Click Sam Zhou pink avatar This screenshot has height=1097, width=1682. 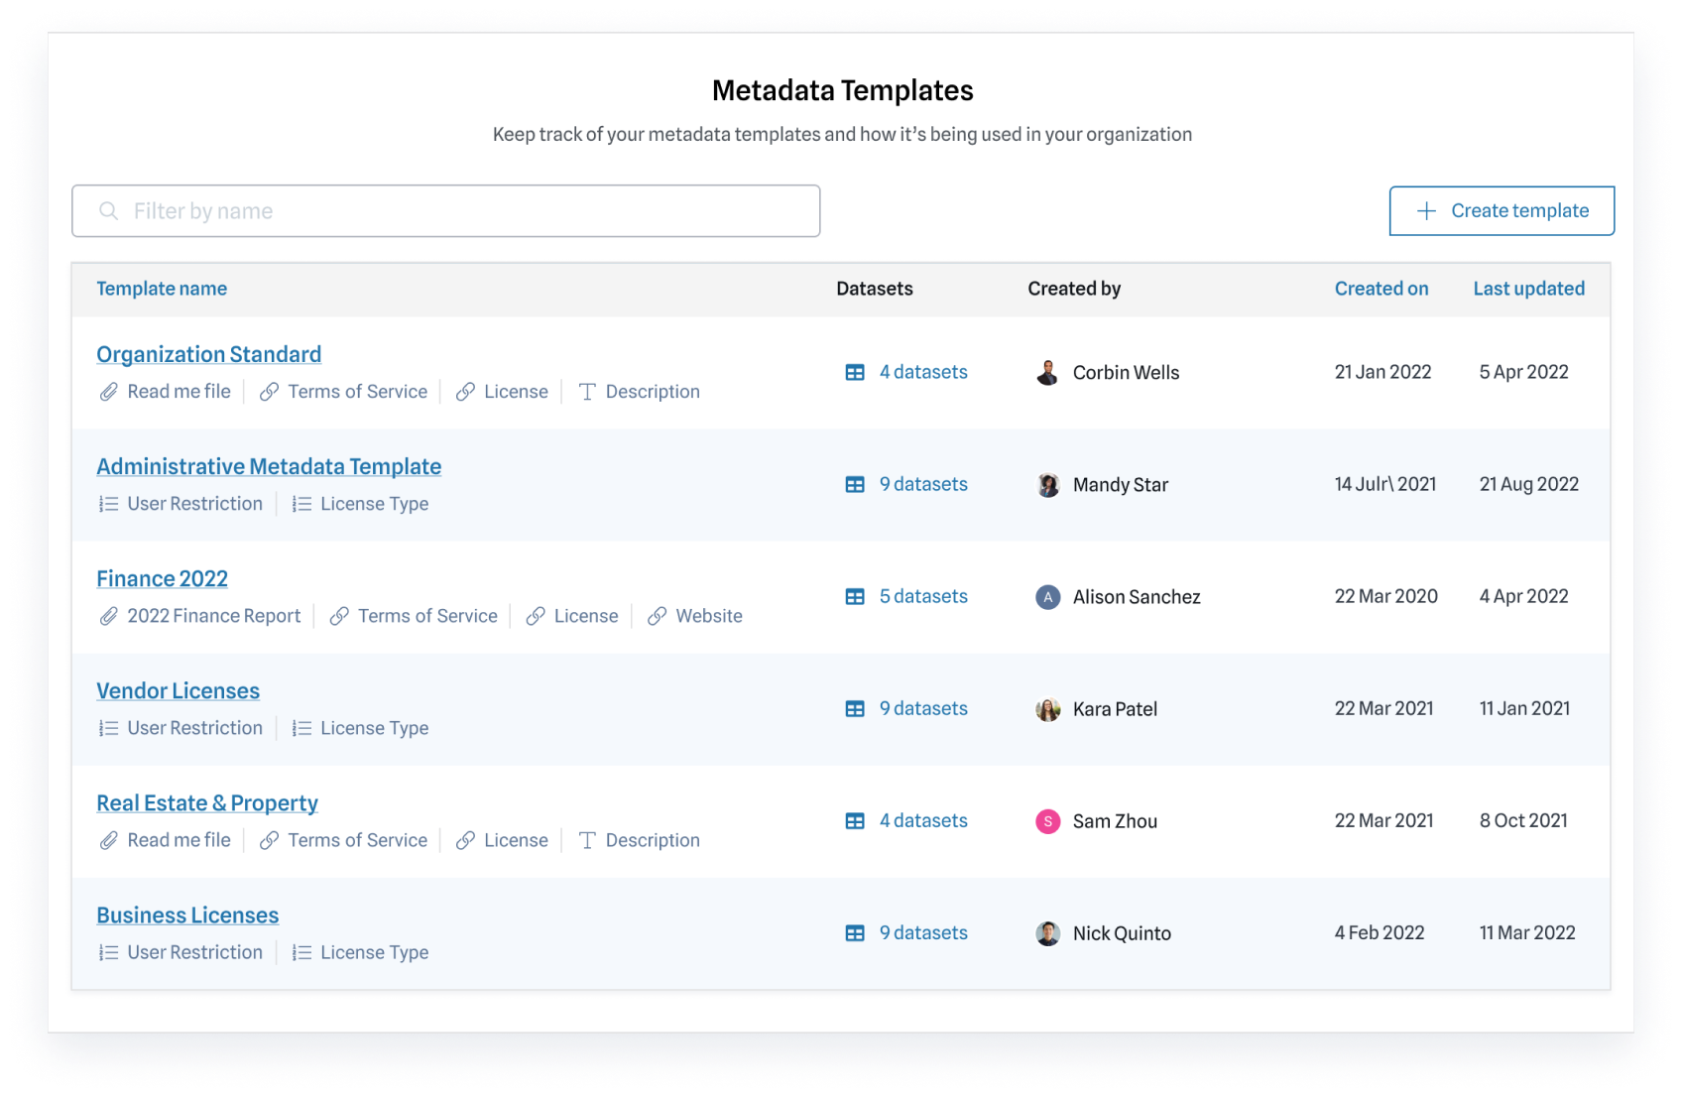coord(1047,821)
